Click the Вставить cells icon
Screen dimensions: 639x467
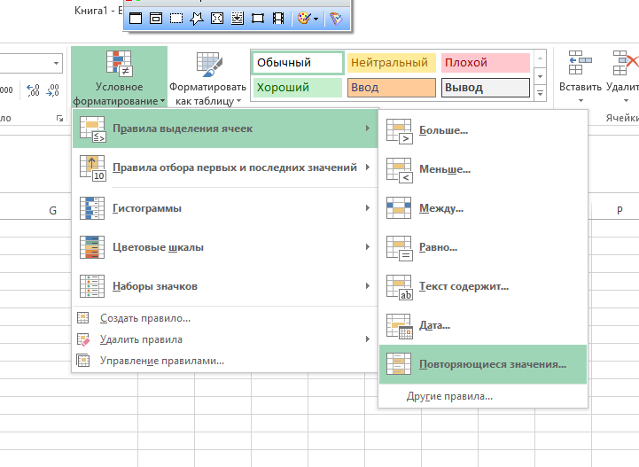coord(581,63)
